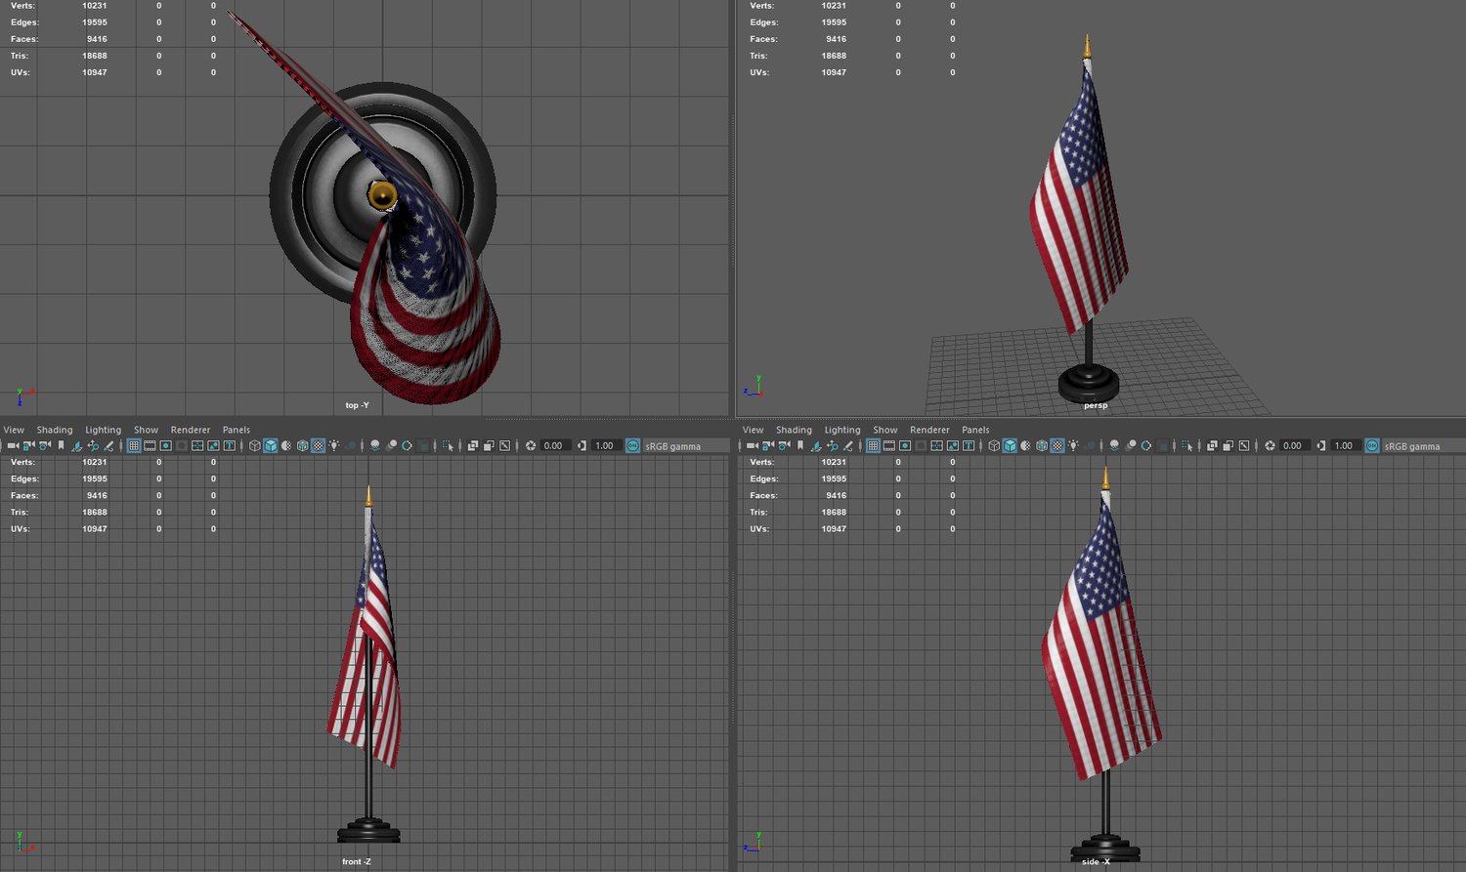Toggle XRay icon in front view toolbar
1466x872 pixels.
(x=473, y=445)
